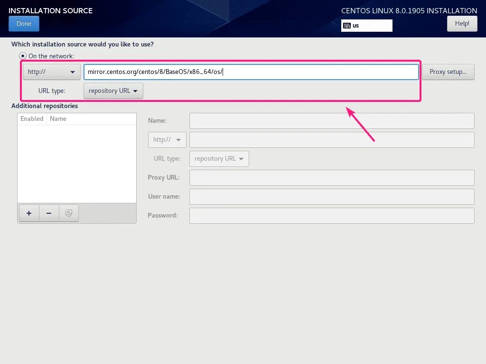Open additional repository URL type dropdown
486x364 pixels.
219,159
